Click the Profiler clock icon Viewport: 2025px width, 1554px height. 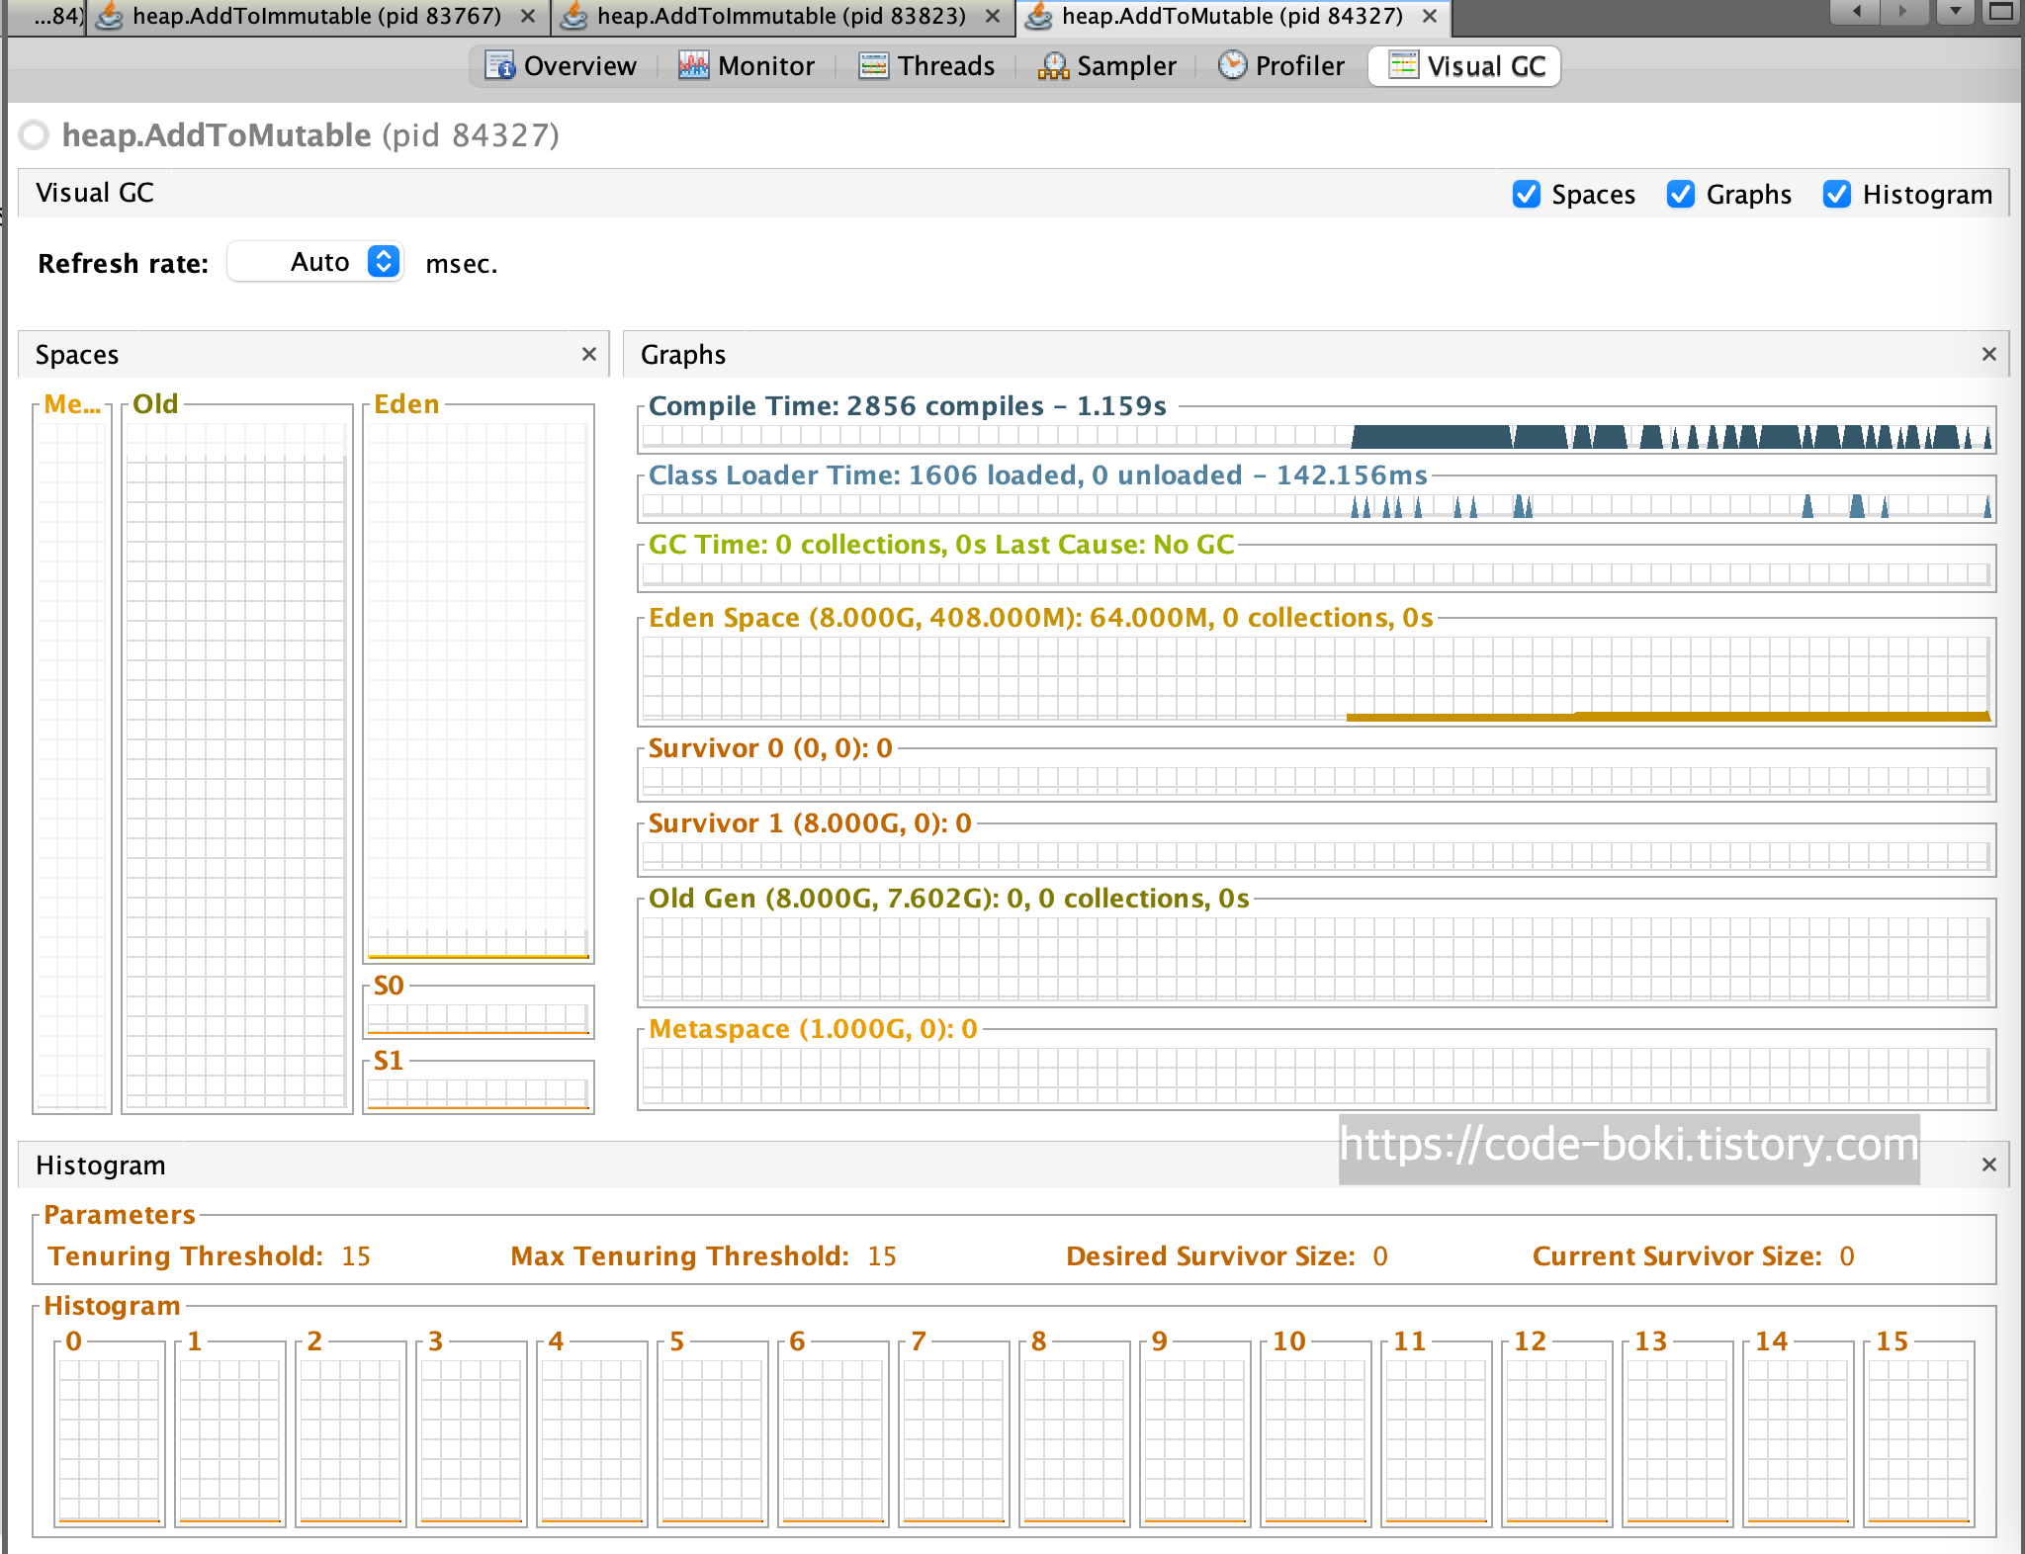(x=1232, y=65)
